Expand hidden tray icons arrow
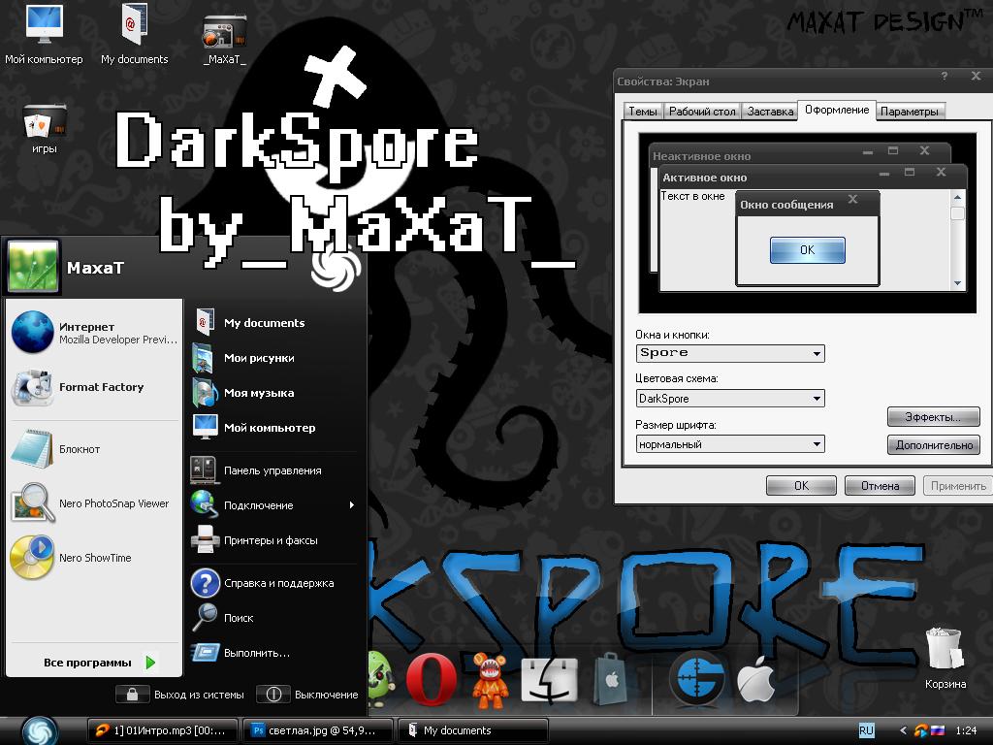Image resolution: width=993 pixels, height=745 pixels. click(903, 730)
